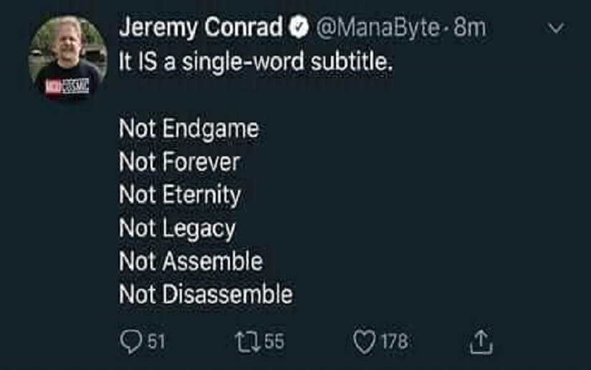Click the "Not Legacy" line
591x370 pixels.
click(x=177, y=229)
